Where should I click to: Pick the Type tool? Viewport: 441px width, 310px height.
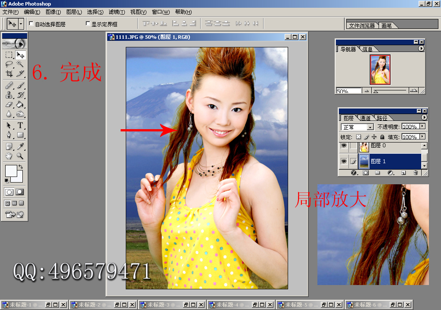(x=20, y=125)
